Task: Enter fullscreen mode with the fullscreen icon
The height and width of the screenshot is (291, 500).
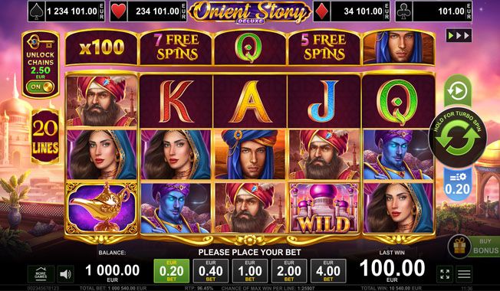Action: (x=445, y=274)
